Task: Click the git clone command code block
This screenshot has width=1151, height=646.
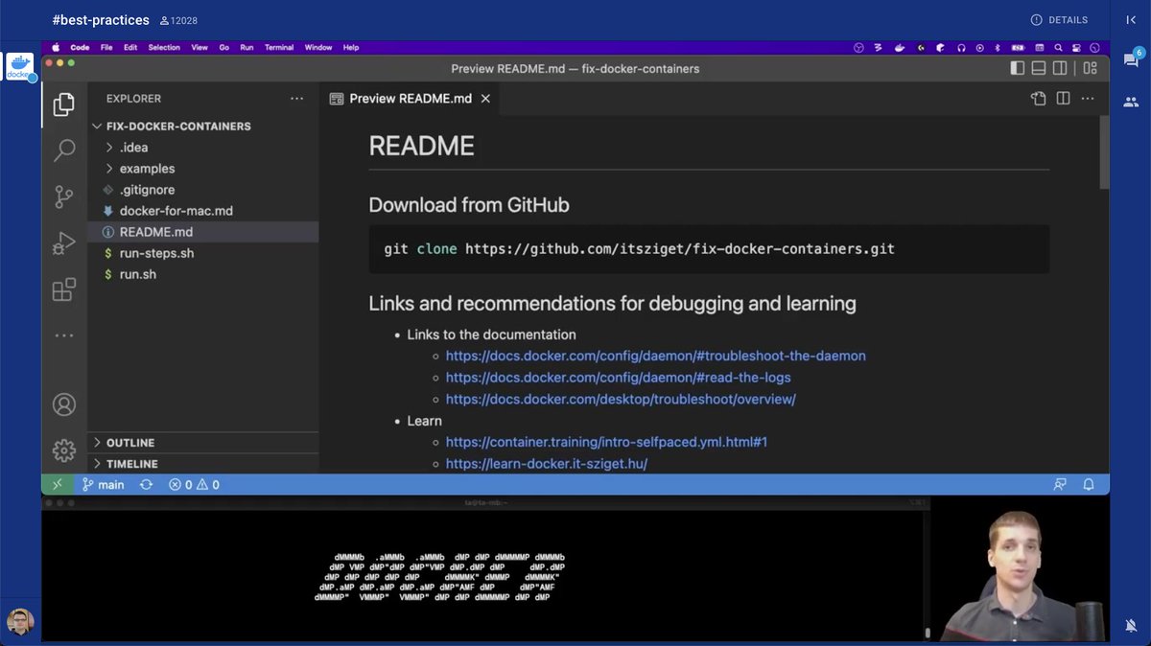Action: [709, 249]
